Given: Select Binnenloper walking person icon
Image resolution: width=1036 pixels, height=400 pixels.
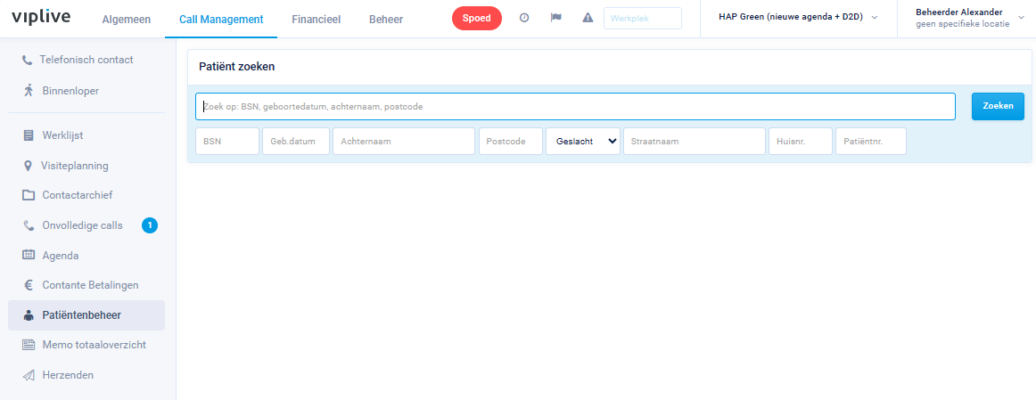Looking at the screenshot, I should [x=29, y=90].
